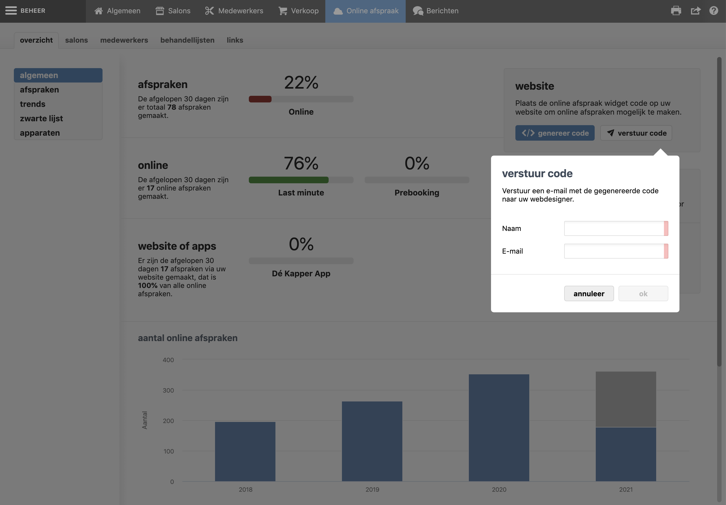Click the share/export arrow icon
The width and height of the screenshot is (726, 505).
(x=695, y=11)
